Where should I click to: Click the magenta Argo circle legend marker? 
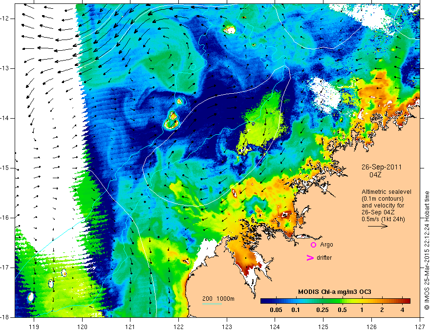[313, 245]
